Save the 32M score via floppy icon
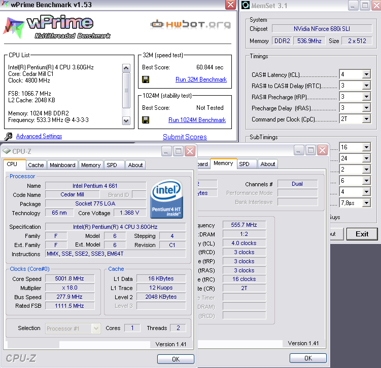 [x=146, y=79]
